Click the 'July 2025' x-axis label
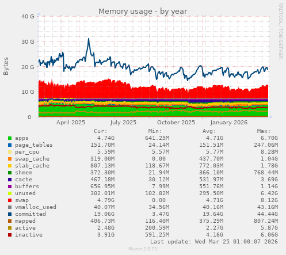 pos(123,123)
